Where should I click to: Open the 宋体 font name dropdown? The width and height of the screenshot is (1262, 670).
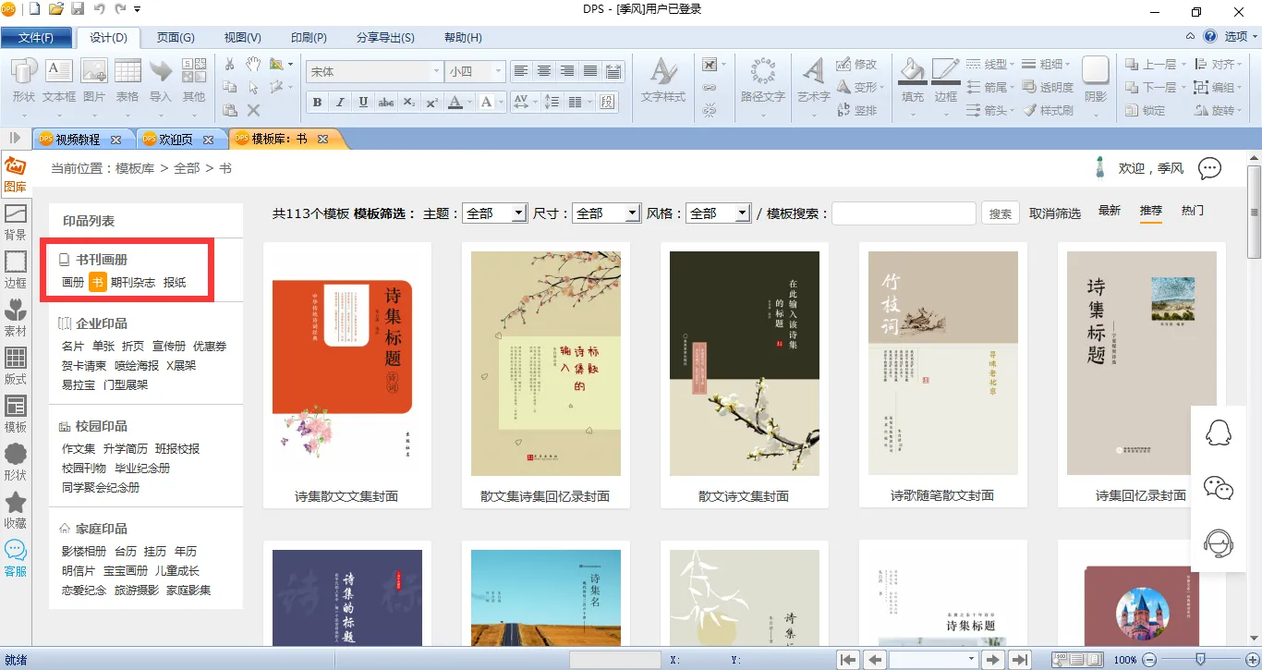tap(436, 71)
